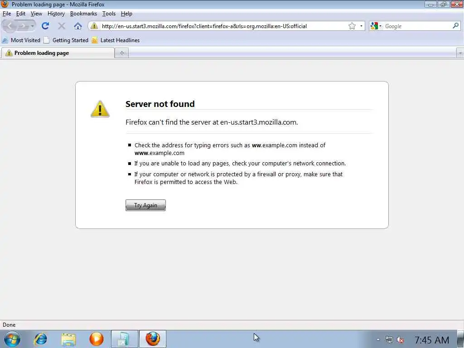This screenshot has width=464, height=348.
Task: Open the Help menu
Action: click(x=127, y=14)
